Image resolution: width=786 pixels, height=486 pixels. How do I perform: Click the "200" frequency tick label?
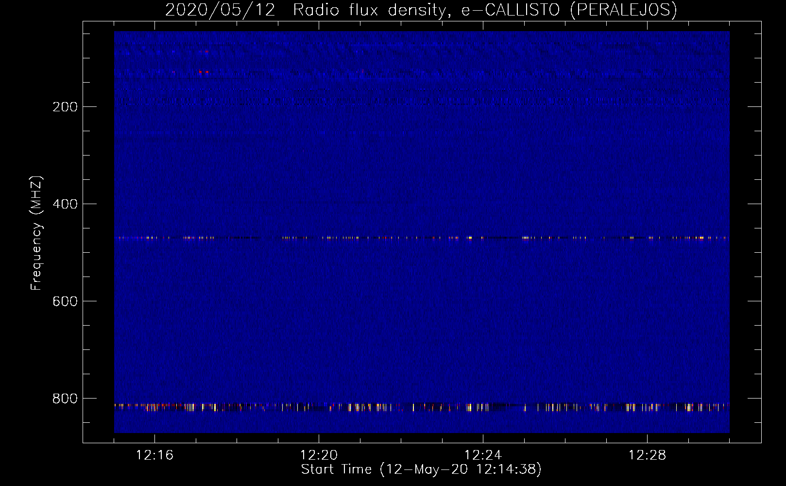pyautogui.click(x=65, y=107)
